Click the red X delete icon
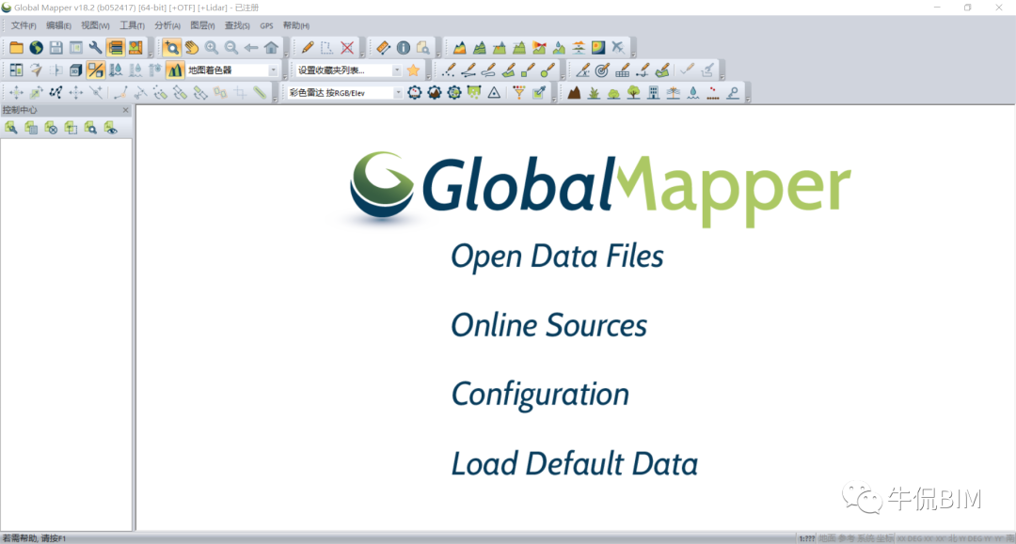Screen dimensions: 1016x544 [x=347, y=48]
